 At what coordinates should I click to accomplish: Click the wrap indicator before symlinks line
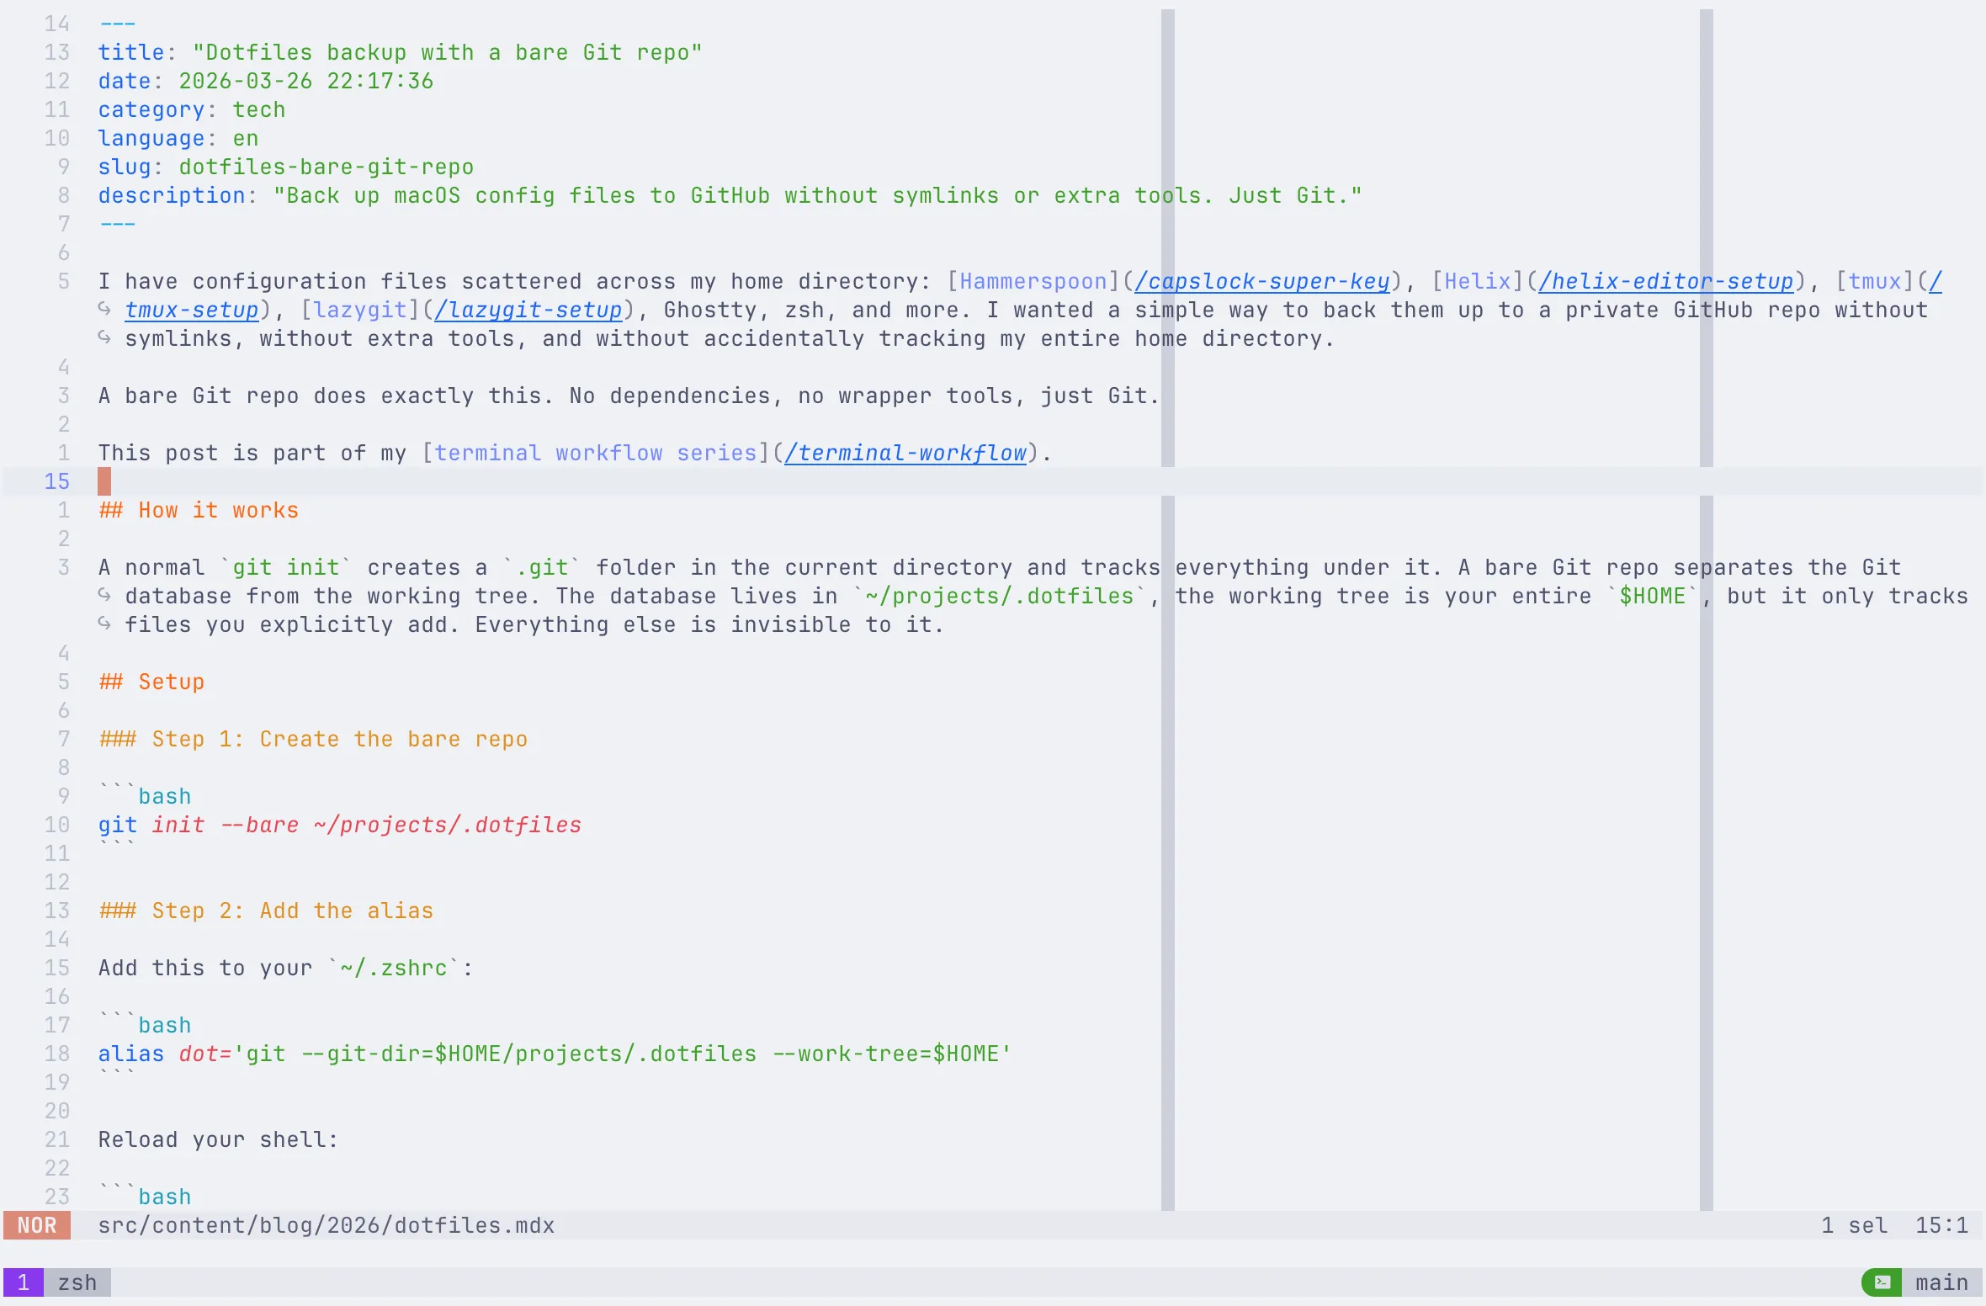pos(104,337)
